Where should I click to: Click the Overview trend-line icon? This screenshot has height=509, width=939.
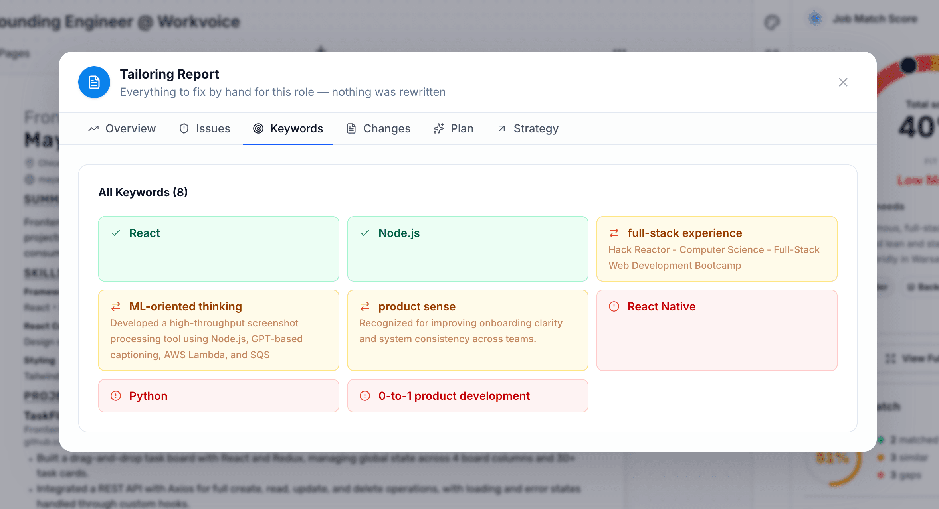(93, 128)
